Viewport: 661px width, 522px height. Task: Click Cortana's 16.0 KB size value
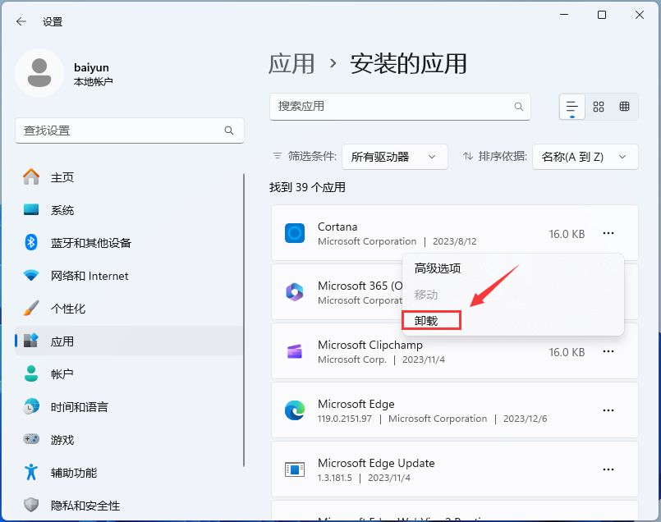click(x=567, y=234)
